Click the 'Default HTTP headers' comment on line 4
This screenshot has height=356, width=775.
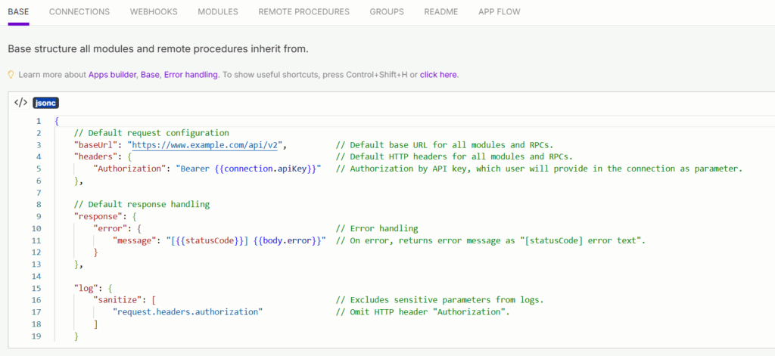(454, 156)
